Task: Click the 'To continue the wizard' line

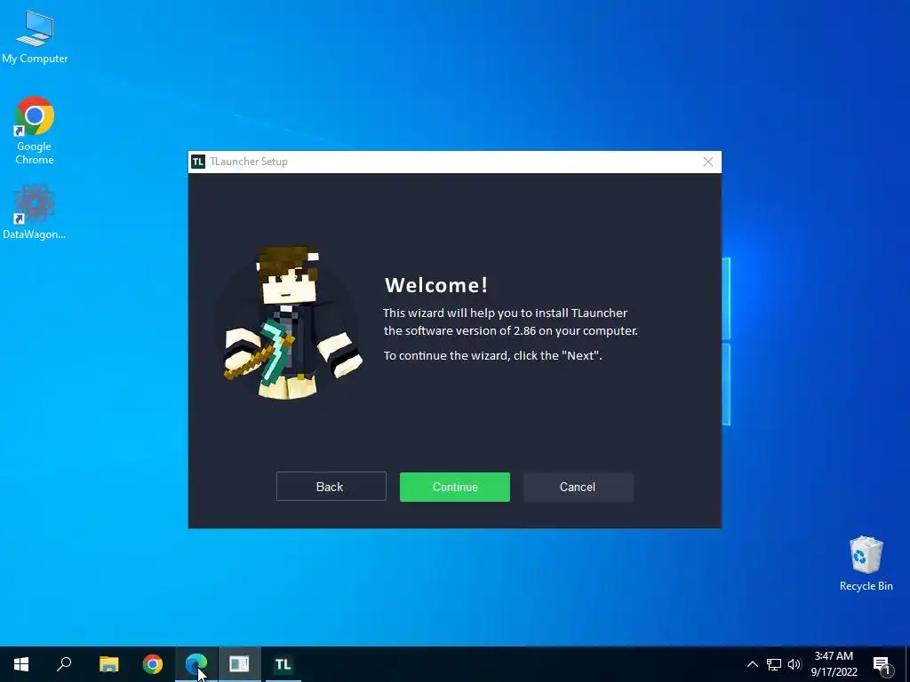Action: tap(492, 355)
